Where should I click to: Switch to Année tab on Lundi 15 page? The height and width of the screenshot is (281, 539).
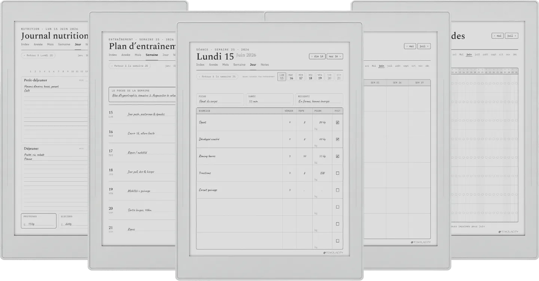pyautogui.click(x=213, y=65)
